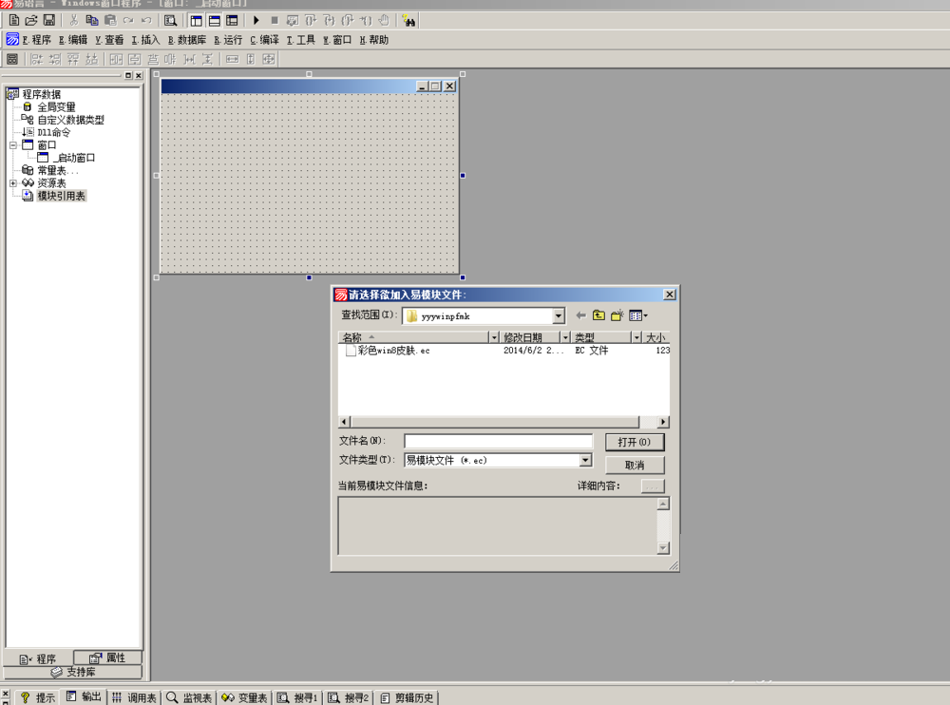This screenshot has height=705, width=950.
Task: Click the Open file toolbar icon
Action: [x=31, y=20]
